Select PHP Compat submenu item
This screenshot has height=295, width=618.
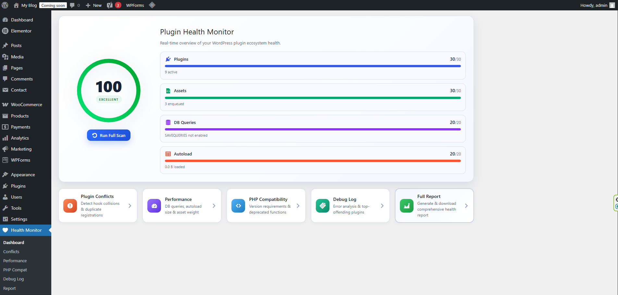15,270
